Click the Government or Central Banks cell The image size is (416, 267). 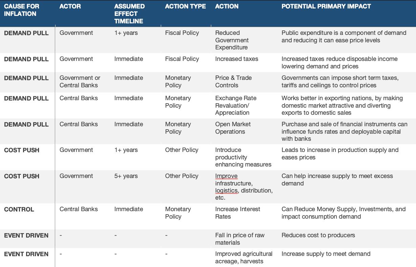(80, 82)
